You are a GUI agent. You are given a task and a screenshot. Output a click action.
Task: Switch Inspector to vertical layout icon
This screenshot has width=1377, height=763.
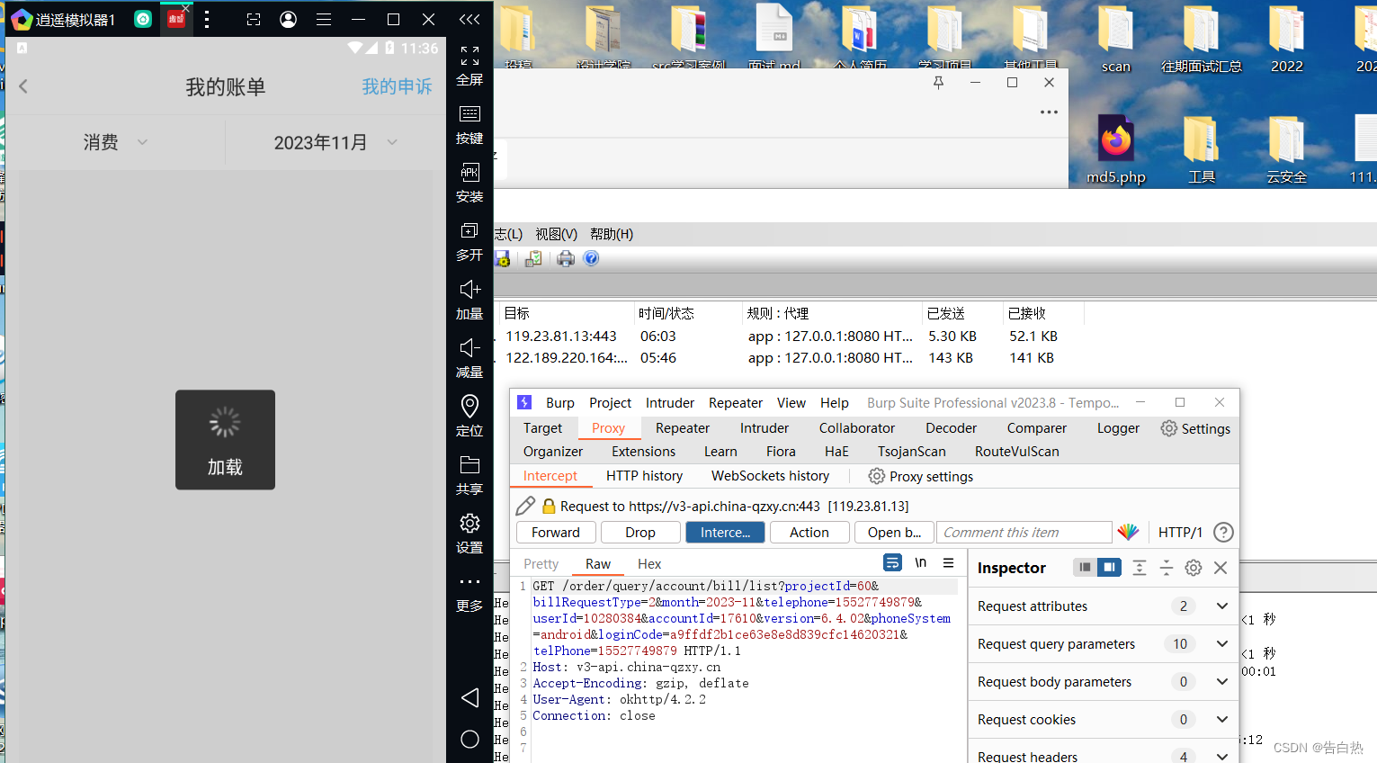point(1085,567)
